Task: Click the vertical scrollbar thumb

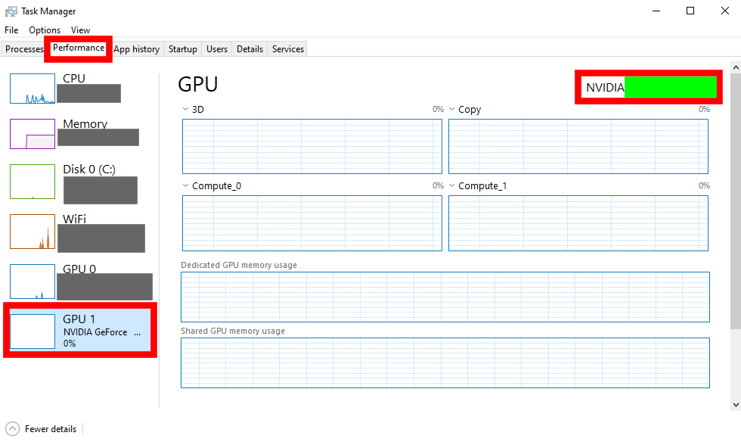Action: (735, 201)
